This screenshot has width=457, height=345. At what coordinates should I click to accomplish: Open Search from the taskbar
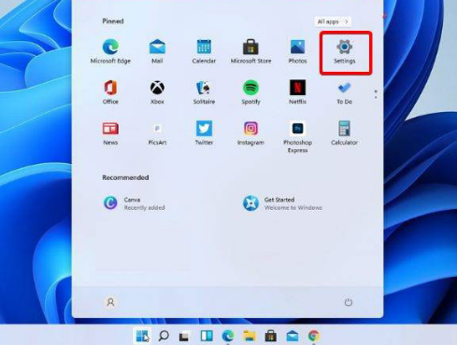pyautogui.click(x=164, y=336)
